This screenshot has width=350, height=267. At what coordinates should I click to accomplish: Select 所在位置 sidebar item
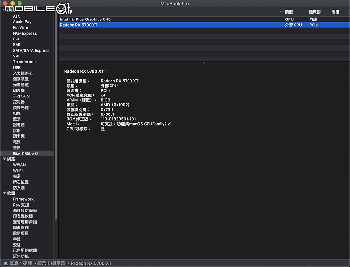point(21,182)
